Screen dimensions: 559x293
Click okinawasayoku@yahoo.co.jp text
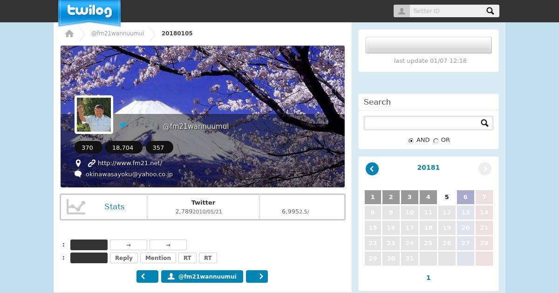click(129, 174)
